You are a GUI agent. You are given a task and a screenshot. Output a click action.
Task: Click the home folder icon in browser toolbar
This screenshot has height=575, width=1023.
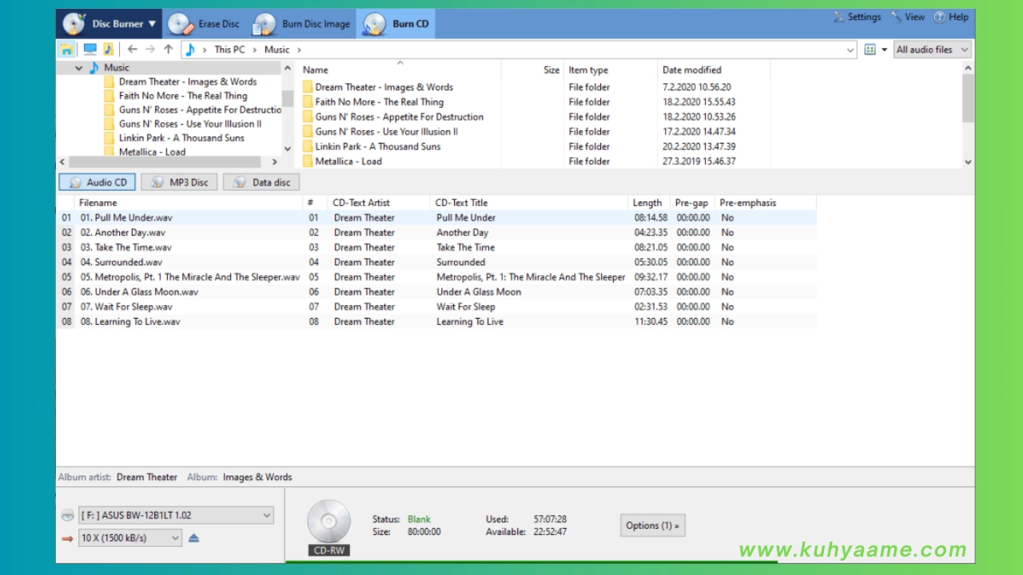67,50
